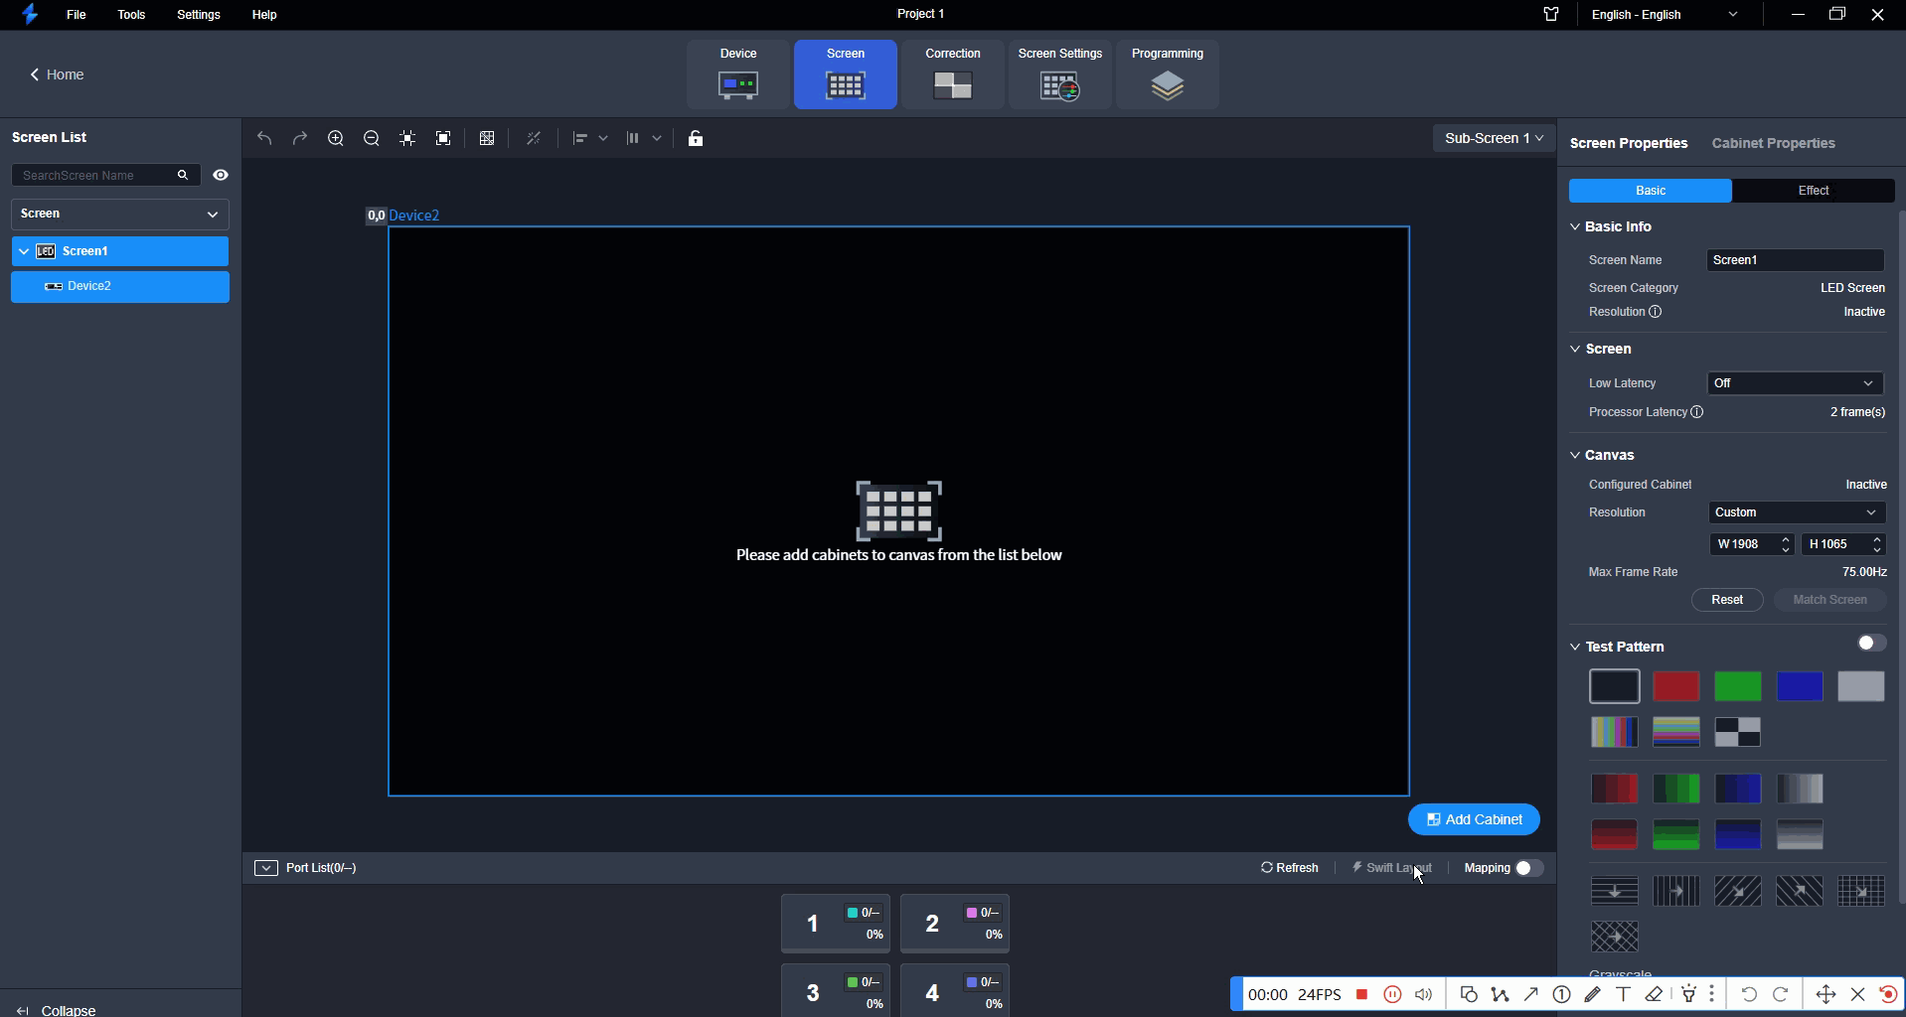
Task: Switch to Cabinet Properties tab
Action: [1773, 143]
